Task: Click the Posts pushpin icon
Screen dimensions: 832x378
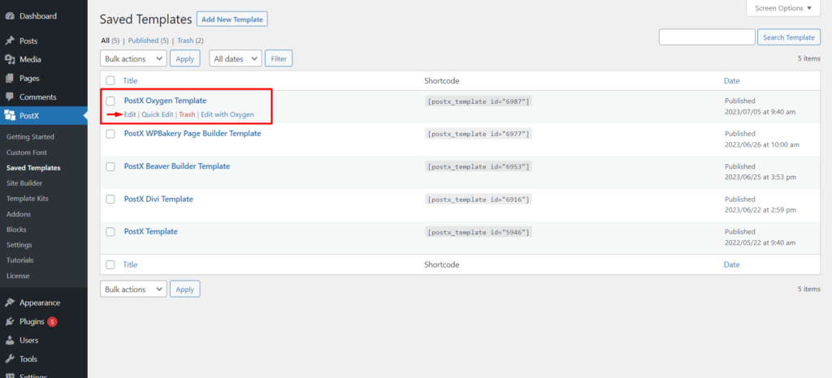Action: click(x=10, y=41)
